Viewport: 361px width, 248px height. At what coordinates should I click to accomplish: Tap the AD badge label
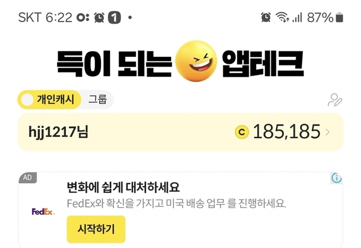[27, 178]
